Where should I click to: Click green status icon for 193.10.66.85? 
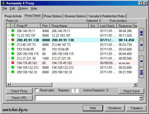pyautogui.click(x=13, y=49)
